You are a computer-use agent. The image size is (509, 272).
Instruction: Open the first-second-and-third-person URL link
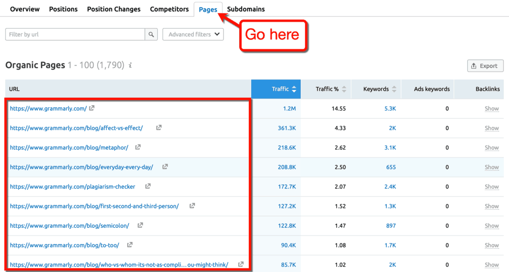point(94,206)
